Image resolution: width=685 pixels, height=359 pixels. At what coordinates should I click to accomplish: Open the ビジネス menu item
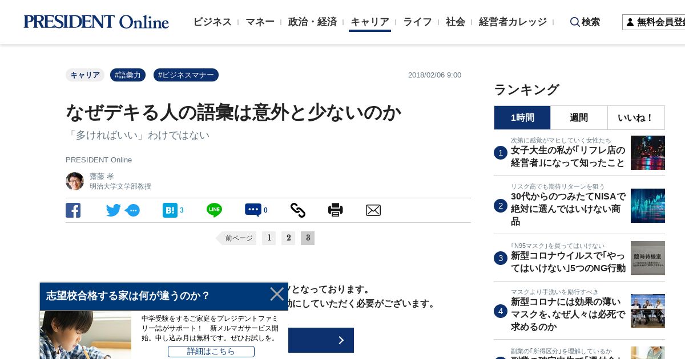click(212, 22)
